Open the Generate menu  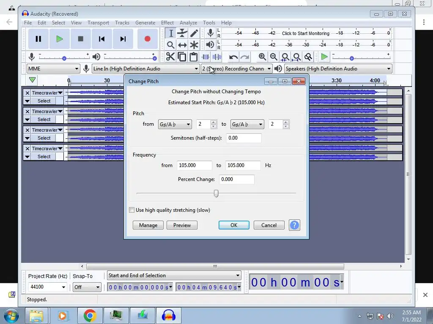(145, 23)
